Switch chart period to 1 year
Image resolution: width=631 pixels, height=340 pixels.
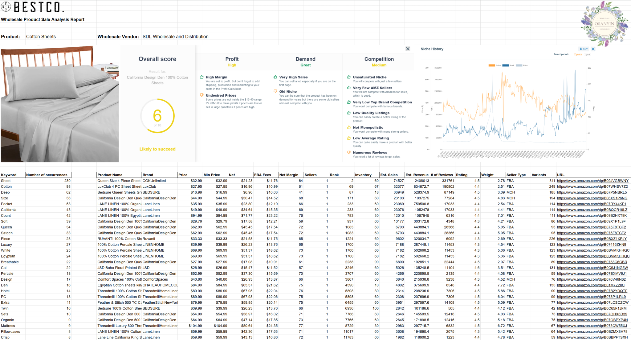tap(588, 54)
